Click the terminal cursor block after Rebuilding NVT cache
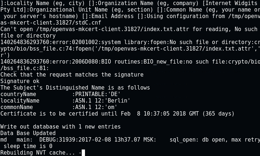The width and height of the screenshot is (260, 156). click(83, 152)
